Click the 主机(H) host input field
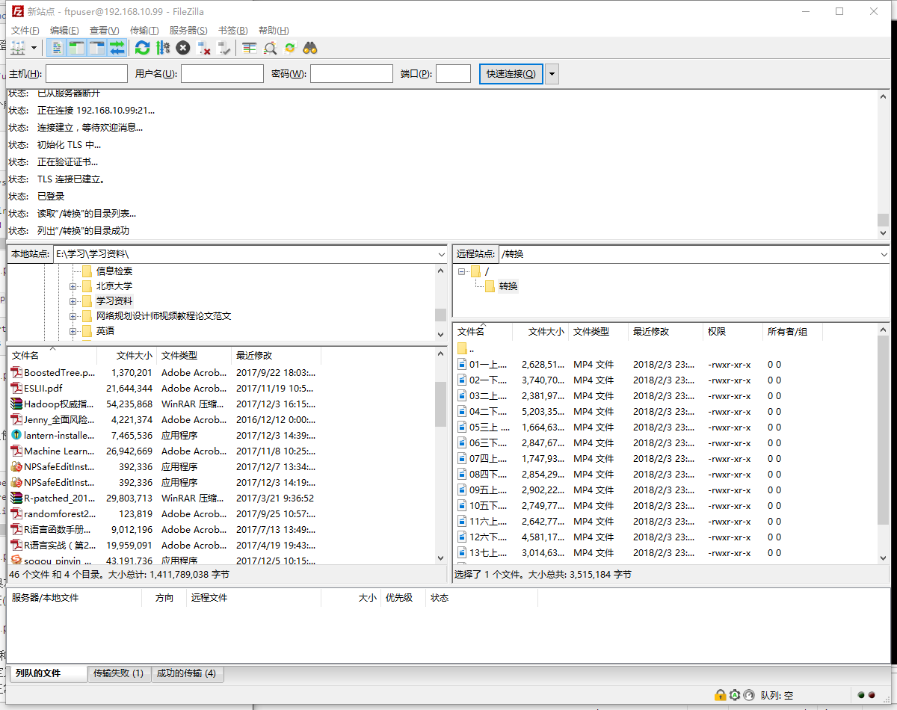Image resolution: width=897 pixels, height=710 pixels. coord(87,74)
